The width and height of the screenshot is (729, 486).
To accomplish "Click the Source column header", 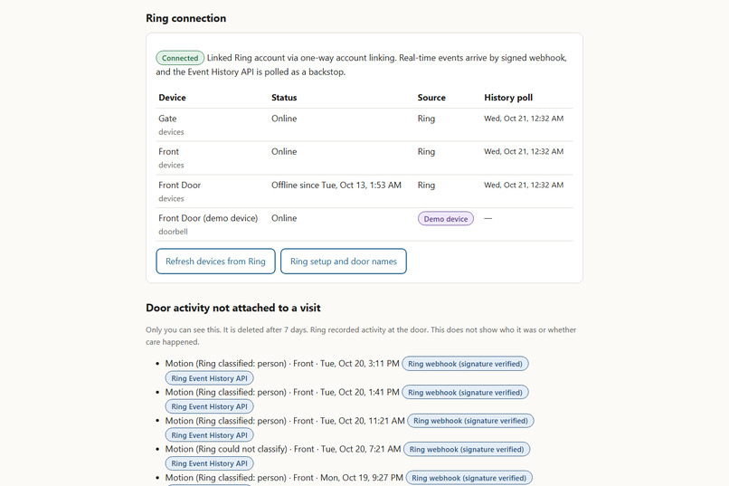I will [431, 98].
